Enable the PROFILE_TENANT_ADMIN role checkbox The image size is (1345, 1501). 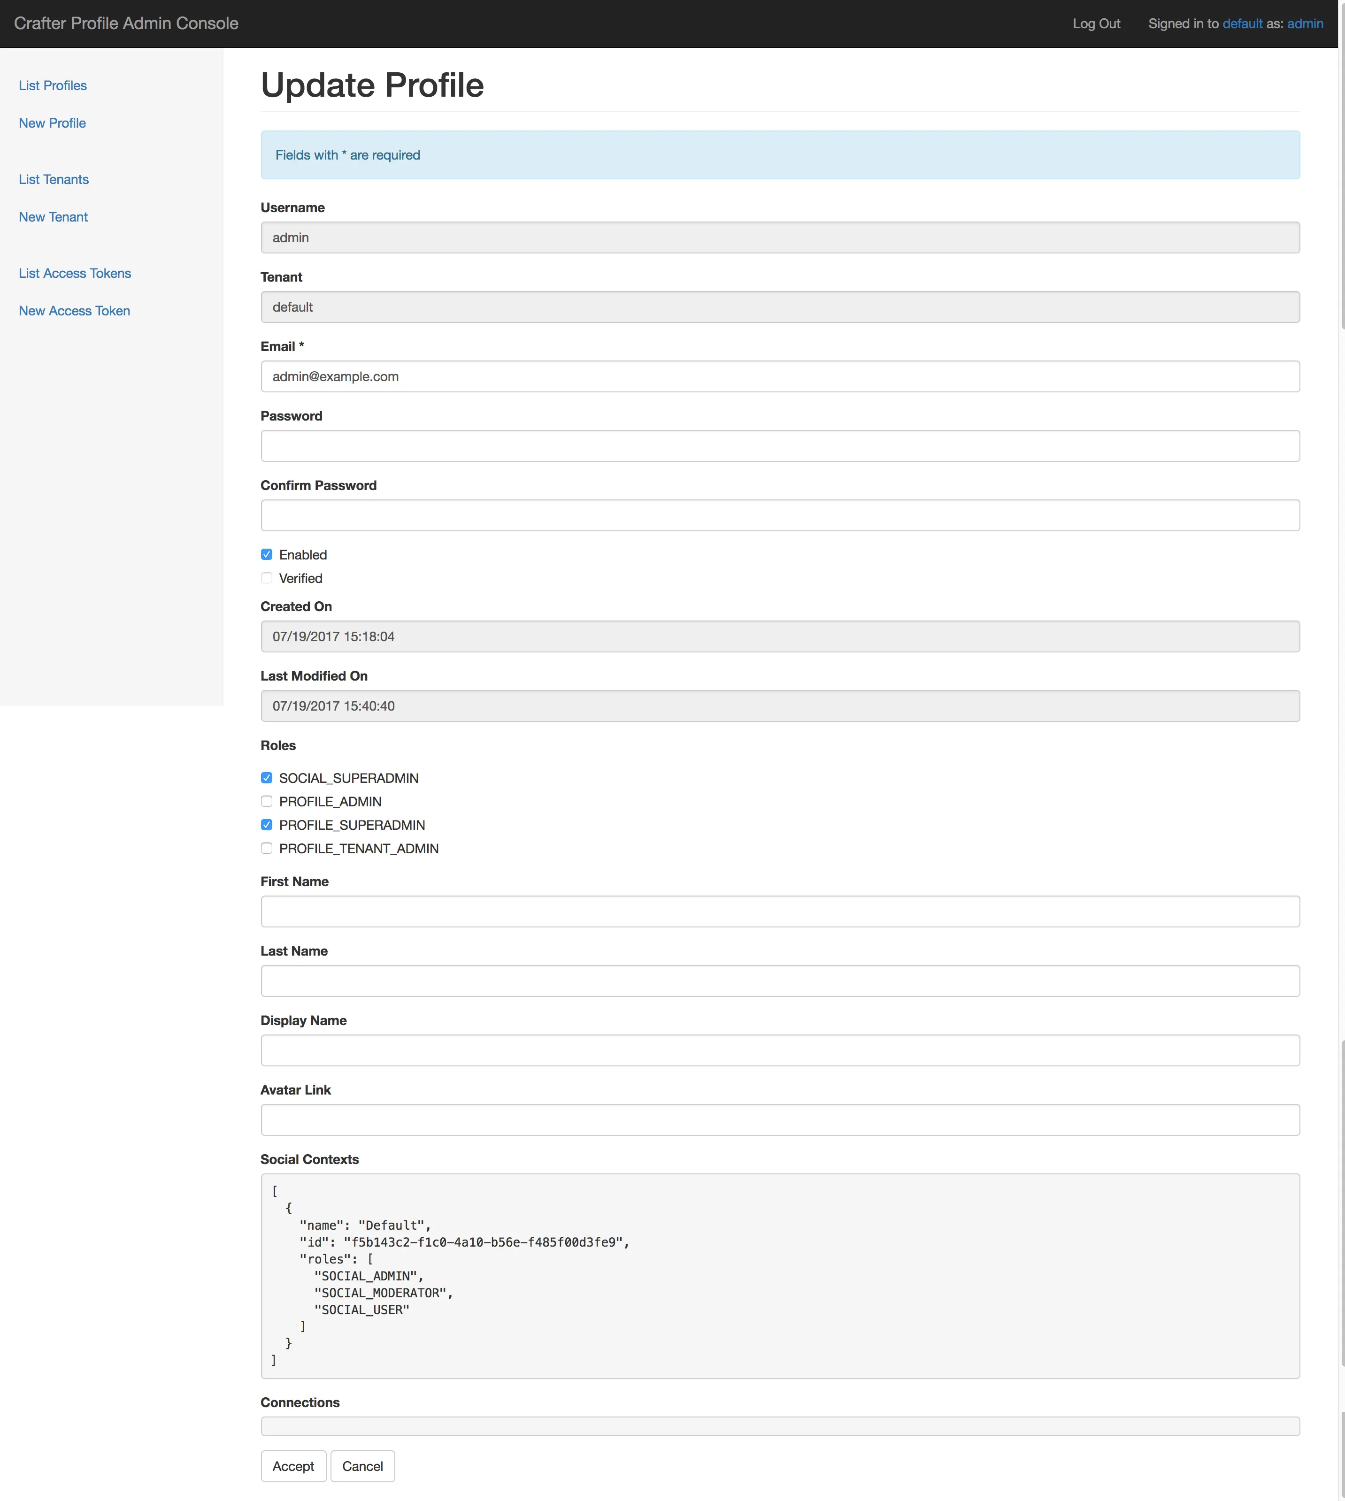(266, 848)
